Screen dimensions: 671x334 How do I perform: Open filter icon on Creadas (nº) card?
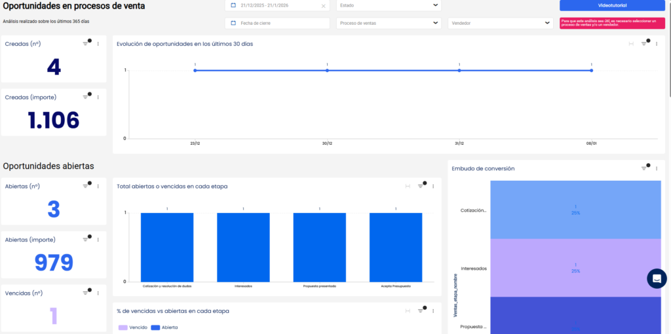tap(85, 44)
